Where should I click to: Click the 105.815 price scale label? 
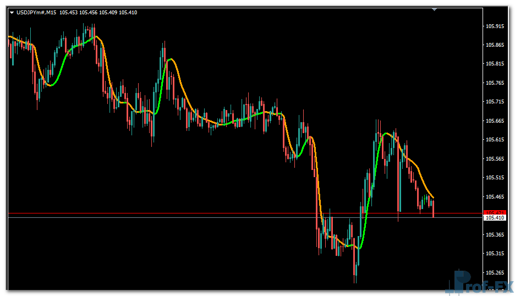pos(496,64)
